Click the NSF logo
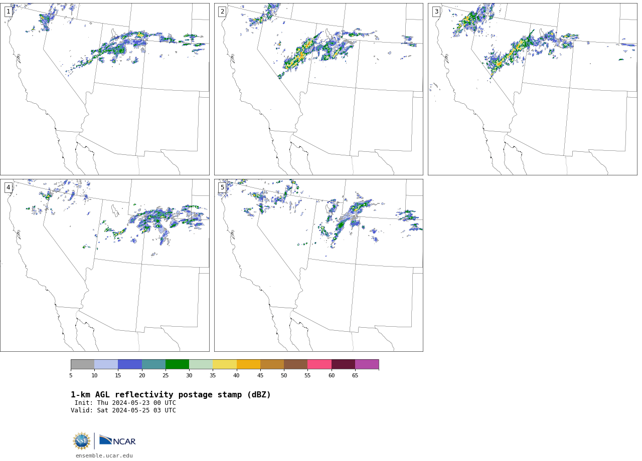This screenshot has width=642, height=461. (x=82, y=441)
